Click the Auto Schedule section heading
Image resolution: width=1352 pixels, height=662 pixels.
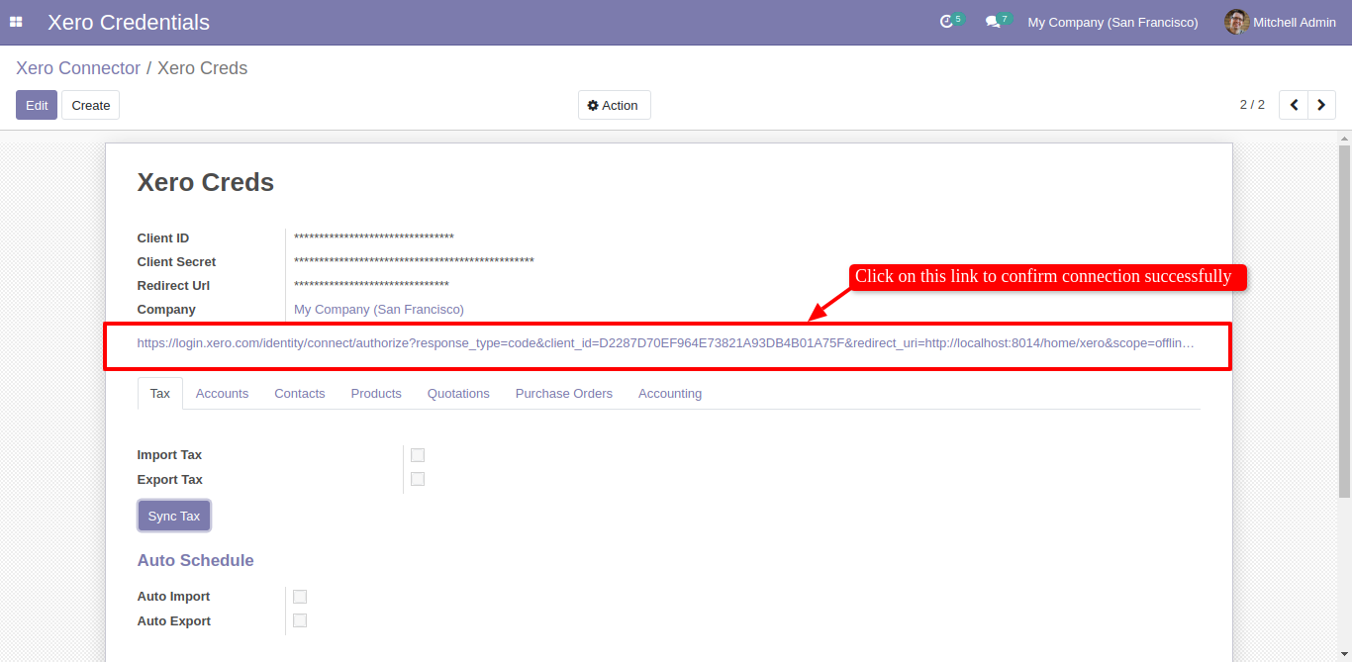pos(196,560)
